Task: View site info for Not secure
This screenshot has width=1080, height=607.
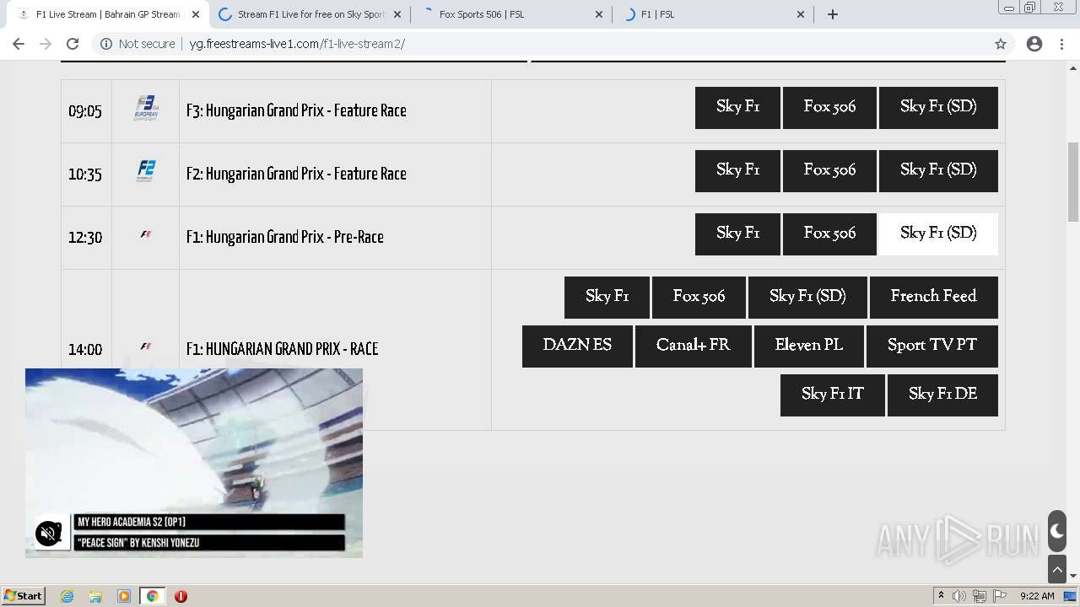Action: click(138, 44)
